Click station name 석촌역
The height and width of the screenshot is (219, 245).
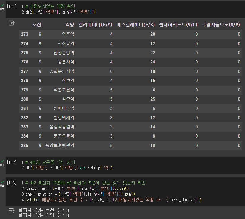tap(68, 99)
